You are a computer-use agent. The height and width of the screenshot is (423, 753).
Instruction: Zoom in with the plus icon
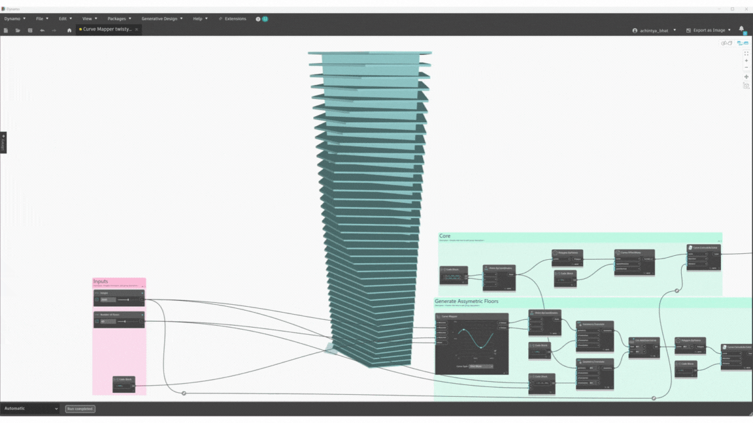tap(746, 61)
